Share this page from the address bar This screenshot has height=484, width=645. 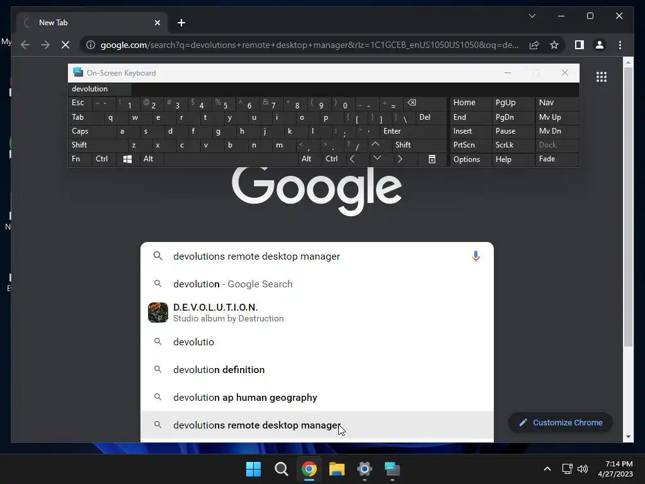point(534,45)
